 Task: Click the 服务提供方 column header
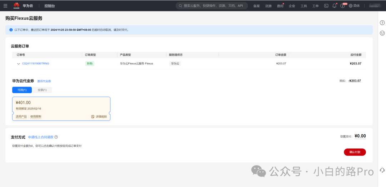coord(176,55)
